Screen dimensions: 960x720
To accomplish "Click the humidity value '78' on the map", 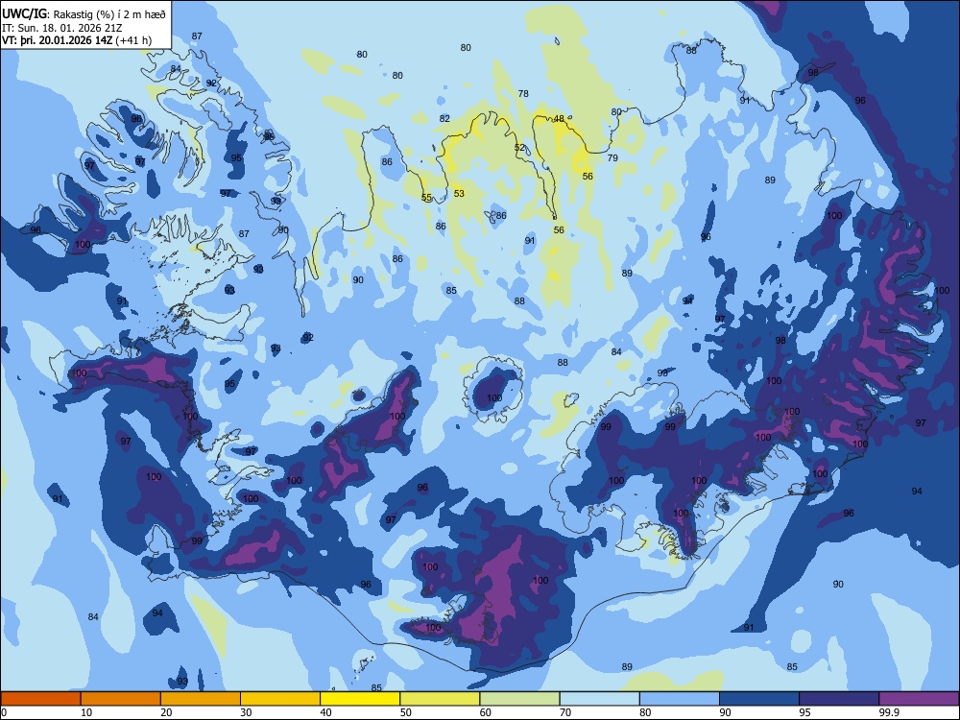I will pyautogui.click(x=523, y=94).
